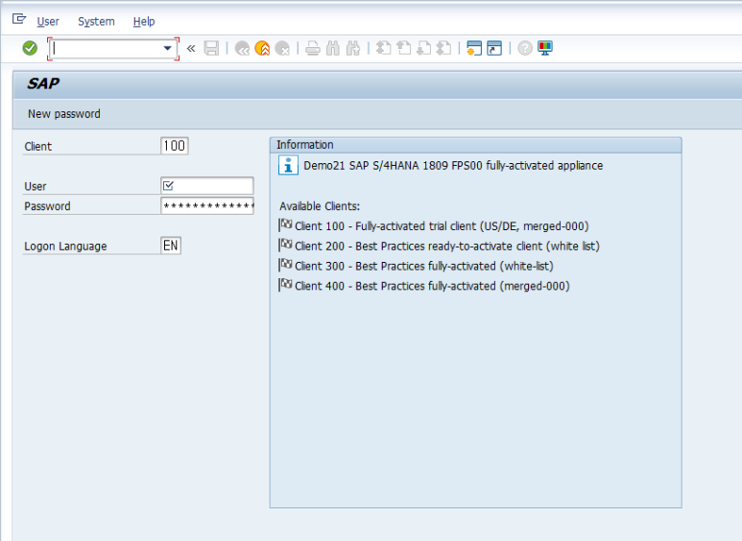
Task: Click the Find Next binoculars icon
Action: pos(353,48)
